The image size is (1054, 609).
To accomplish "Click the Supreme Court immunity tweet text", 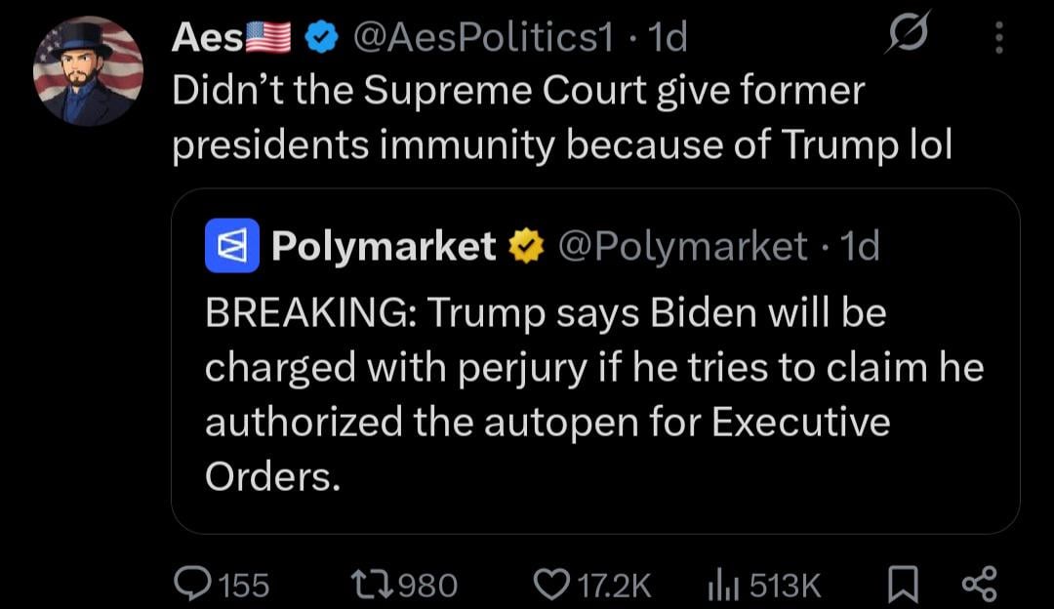I will 561,117.
